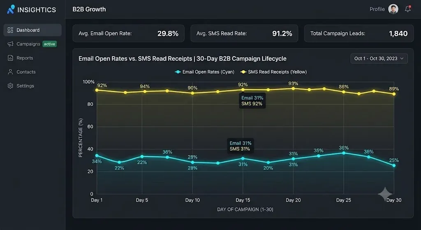421x230 pixels.
Task: Click the 35% Email data label
Action: (319, 151)
